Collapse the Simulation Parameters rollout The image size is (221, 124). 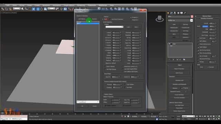tap(207, 18)
